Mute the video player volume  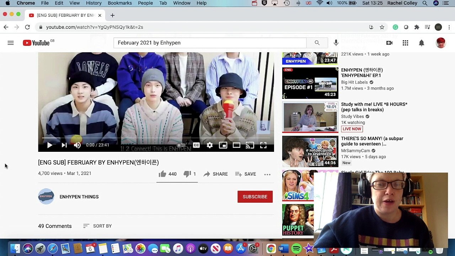(77, 145)
